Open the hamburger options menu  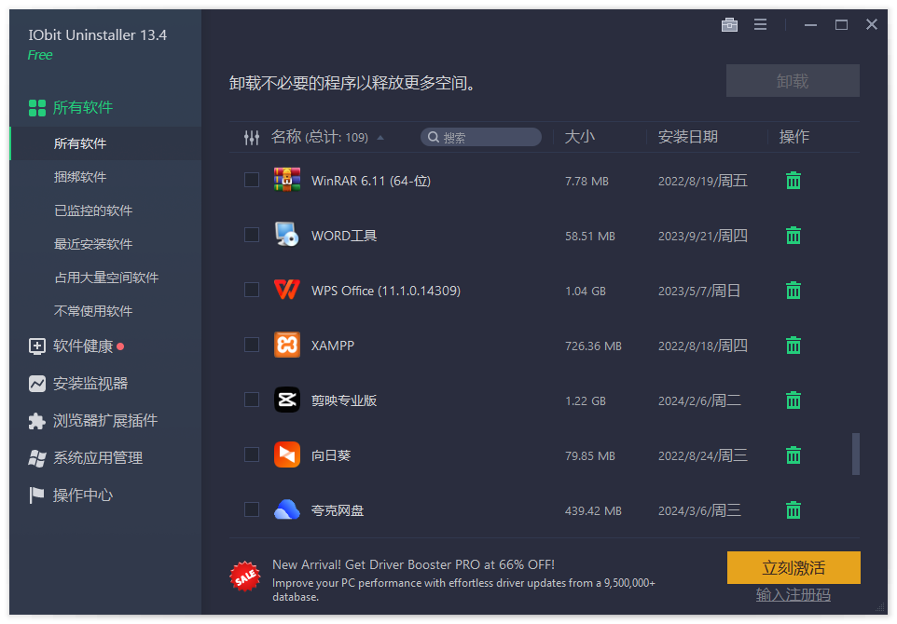760,24
